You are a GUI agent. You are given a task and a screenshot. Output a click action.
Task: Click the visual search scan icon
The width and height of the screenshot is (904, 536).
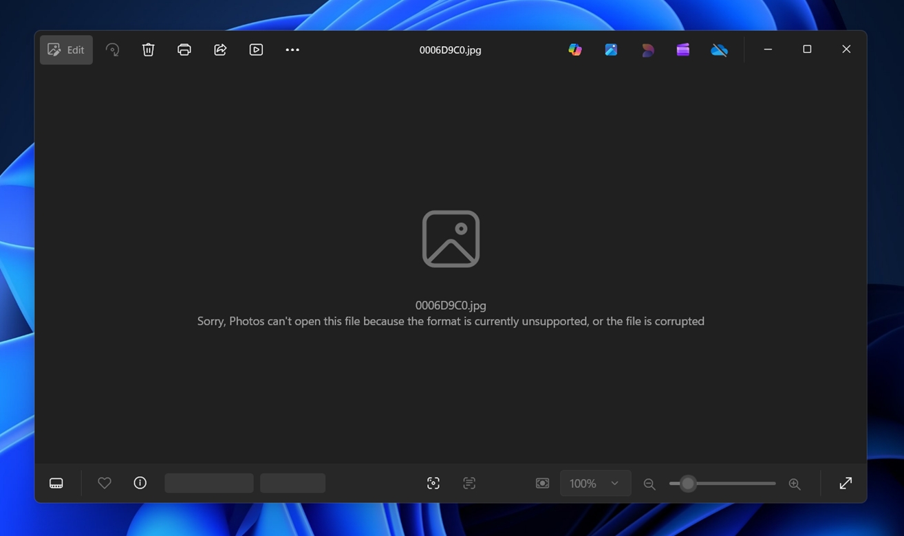(x=433, y=484)
